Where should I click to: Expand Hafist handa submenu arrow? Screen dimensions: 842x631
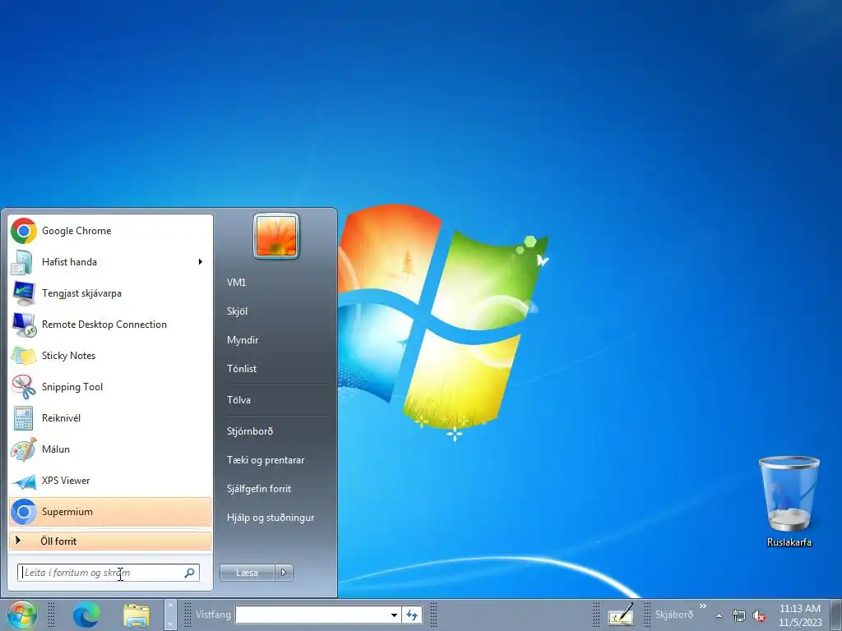point(201,262)
